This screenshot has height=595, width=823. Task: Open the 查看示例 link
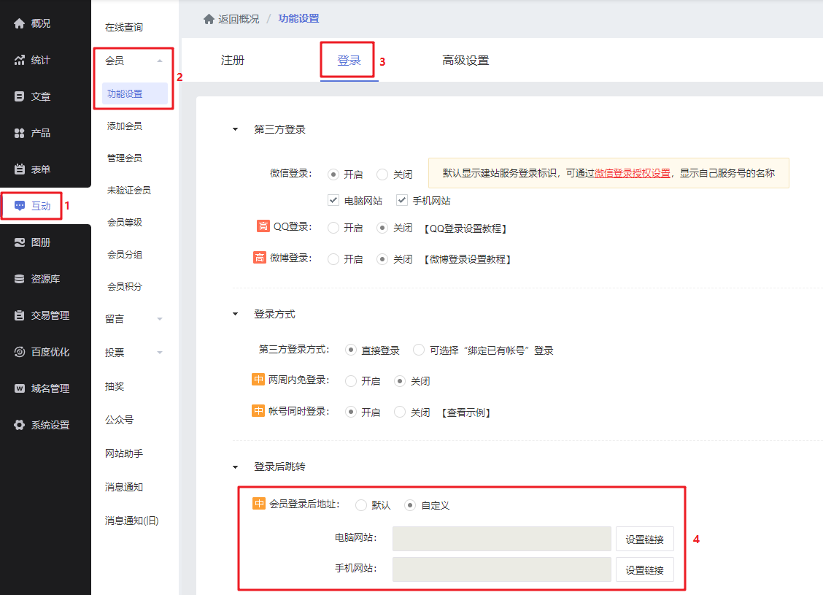click(465, 412)
